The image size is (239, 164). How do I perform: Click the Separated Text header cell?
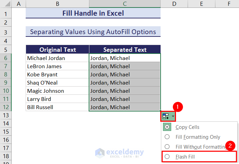[125, 50]
